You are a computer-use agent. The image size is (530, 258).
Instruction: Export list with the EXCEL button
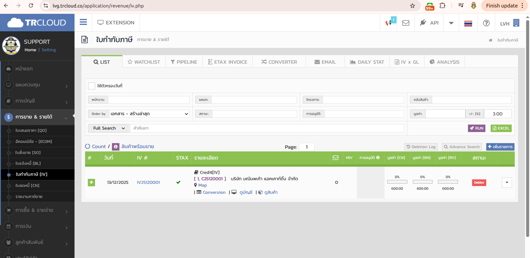click(x=501, y=128)
